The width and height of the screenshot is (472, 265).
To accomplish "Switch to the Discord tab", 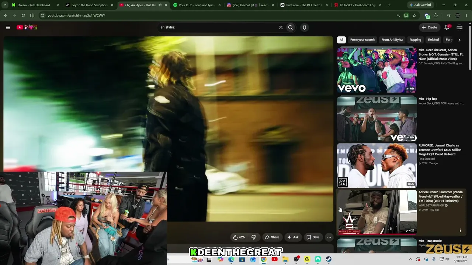I will click(249, 5).
